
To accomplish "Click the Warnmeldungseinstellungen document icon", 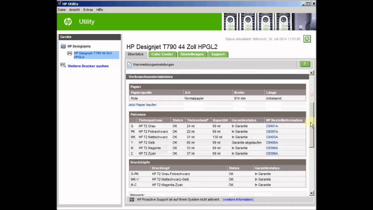I will pos(129,65).
